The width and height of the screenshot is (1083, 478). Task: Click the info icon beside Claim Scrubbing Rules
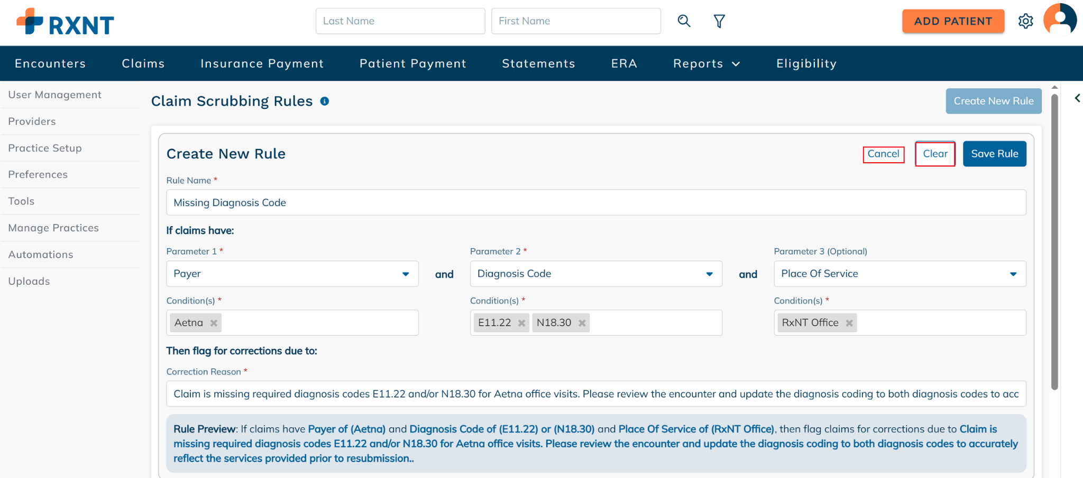click(325, 101)
